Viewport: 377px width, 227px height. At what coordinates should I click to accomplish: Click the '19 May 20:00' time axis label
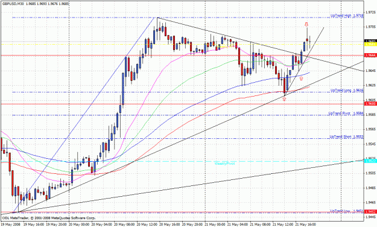(56, 225)
